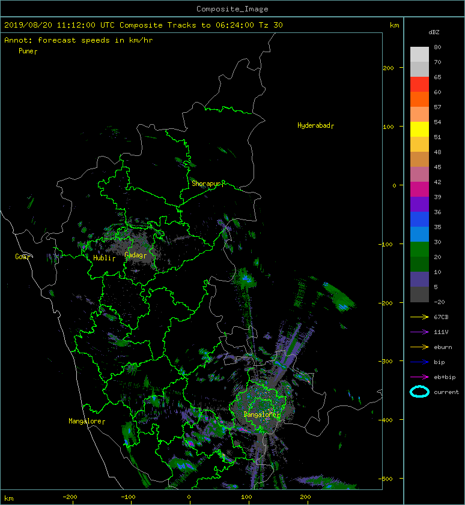Click the purple 111V arrow legend icon
The width and height of the screenshot is (465, 505).
point(419,332)
